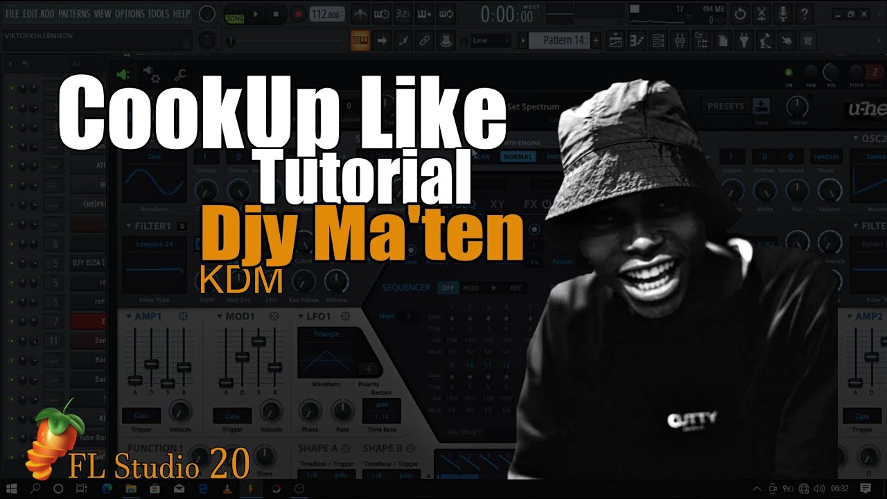
Task: Open the OPTIONS menu
Action: (130, 14)
